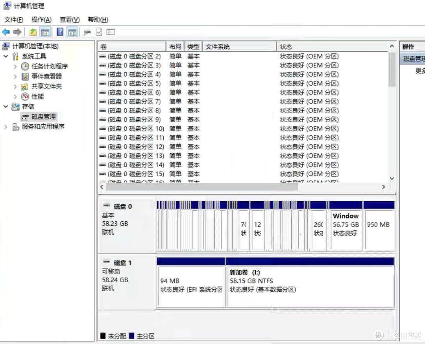Select 计算机管理(本地) tree root

click(35, 46)
